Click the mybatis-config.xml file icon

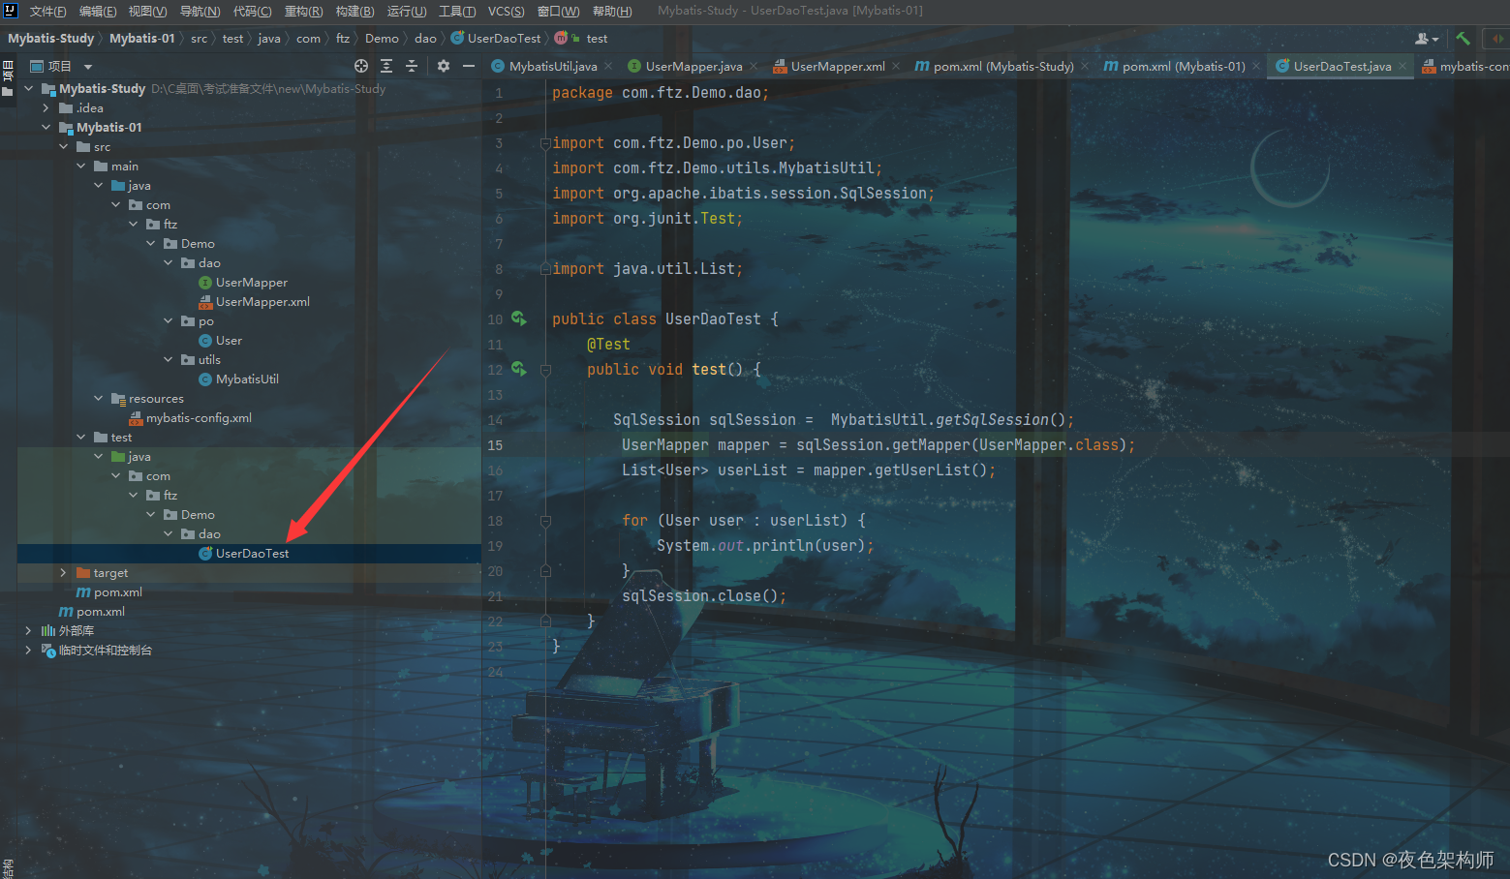[136, 418]
